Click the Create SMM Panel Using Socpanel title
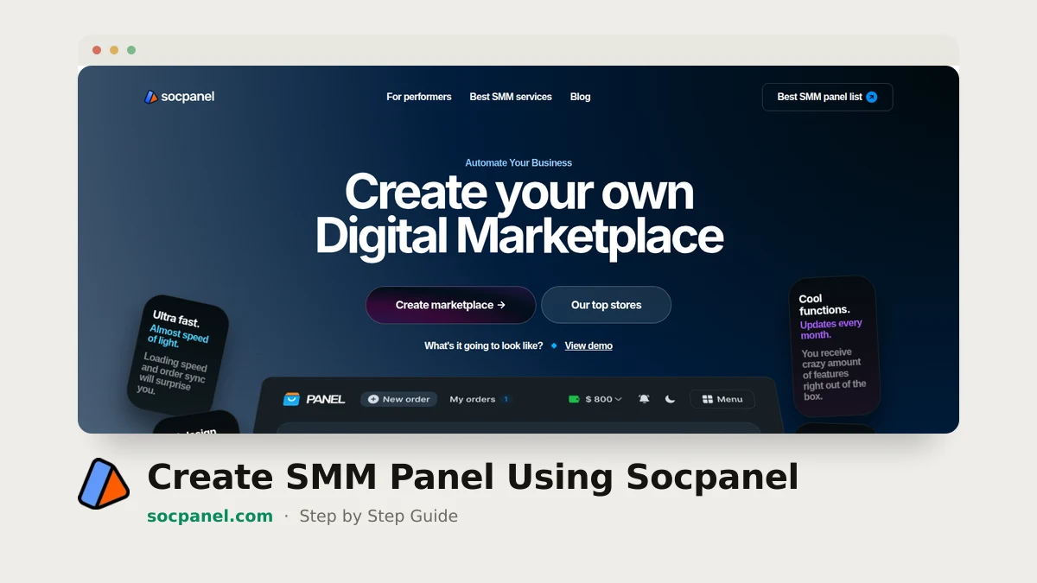 [473, 477]
